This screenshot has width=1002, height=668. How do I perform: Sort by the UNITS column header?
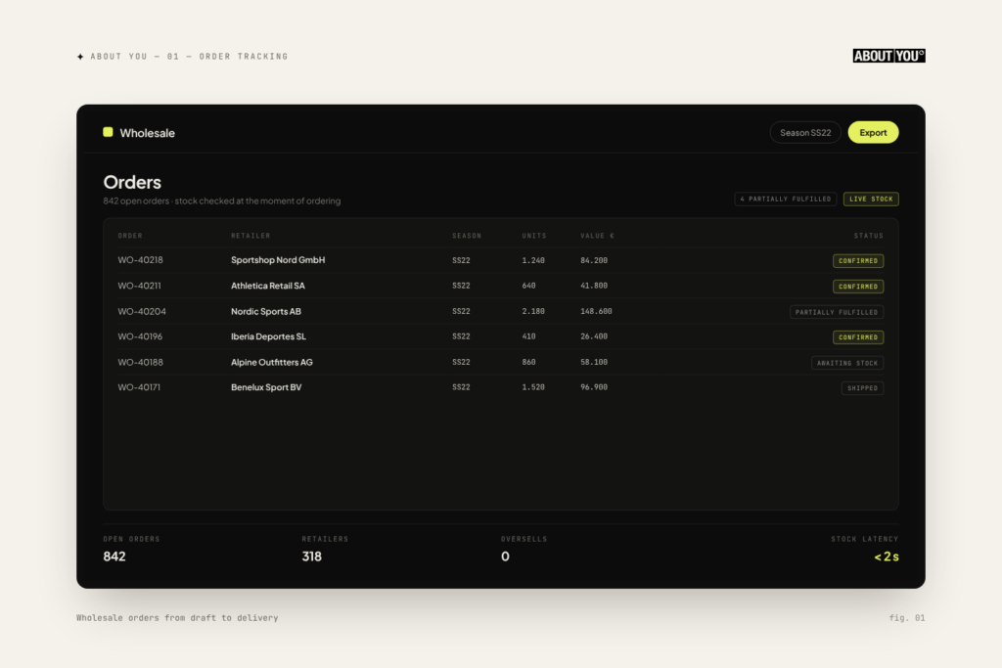tap(534, 236)
